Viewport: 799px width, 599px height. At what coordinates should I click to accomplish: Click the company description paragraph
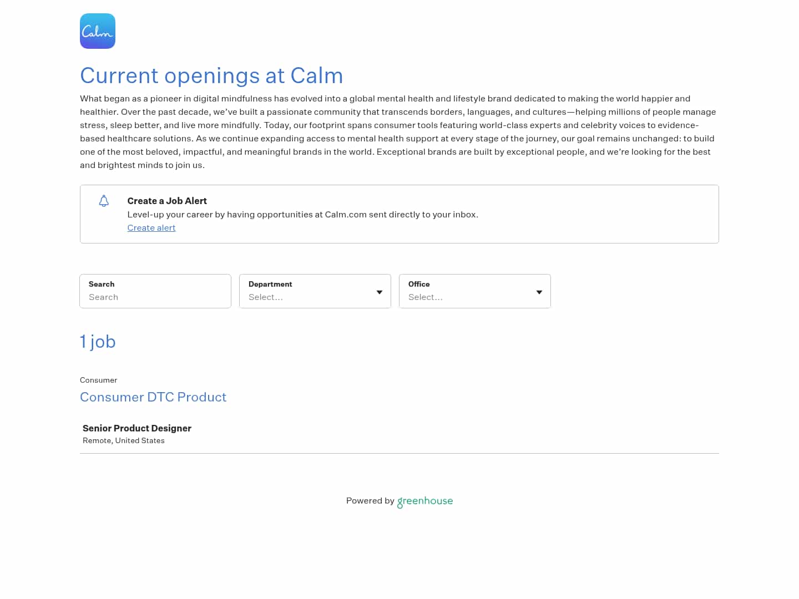click(399, 132)
